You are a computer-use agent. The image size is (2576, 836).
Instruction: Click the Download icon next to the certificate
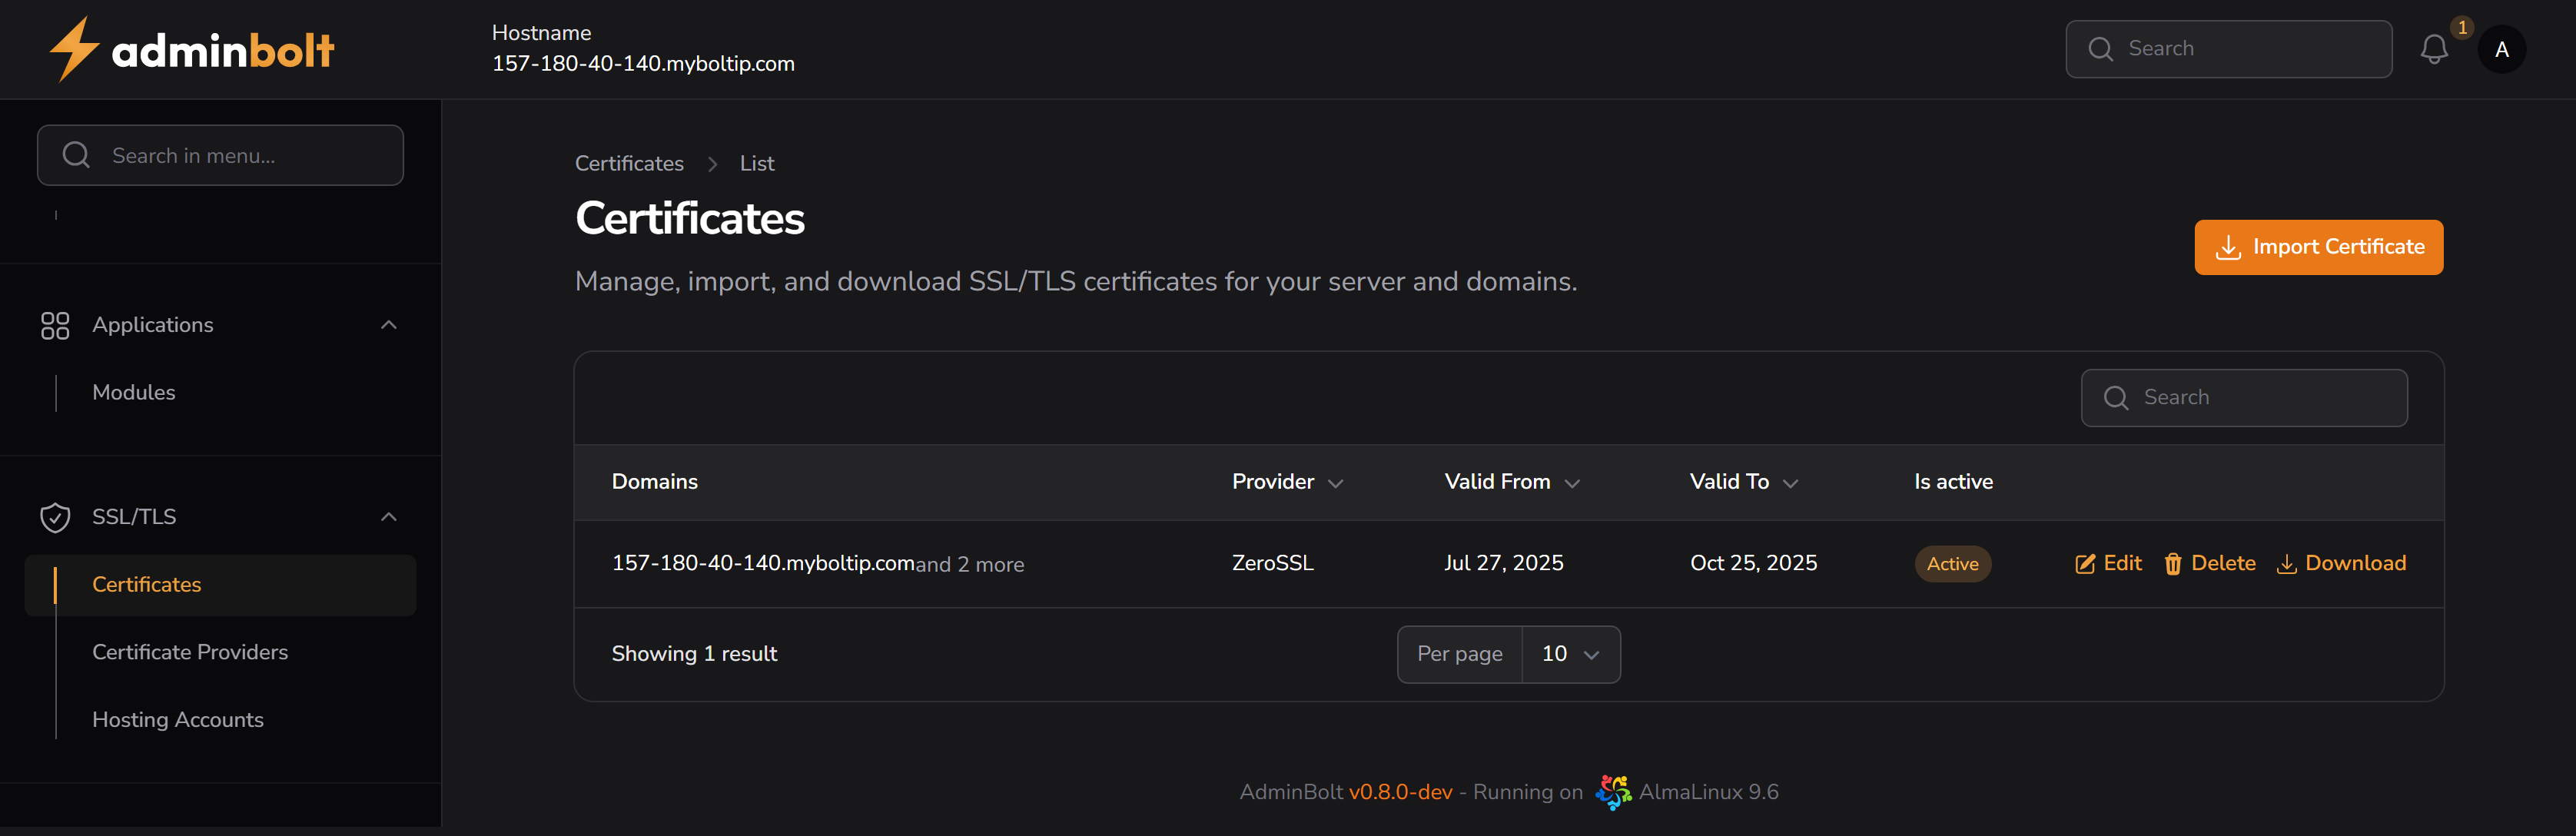(x=2288, y=563)
